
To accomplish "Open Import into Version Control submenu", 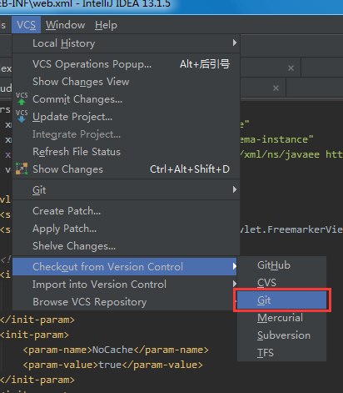I will tap(125, 285).
